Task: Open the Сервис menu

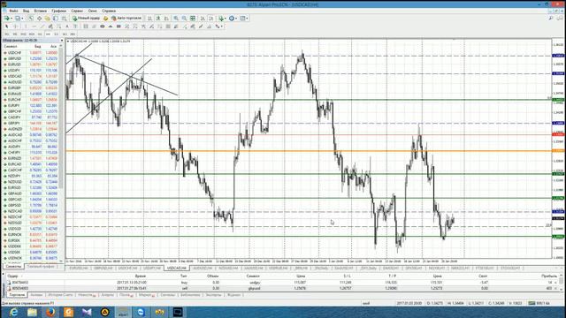Action: pyautogui.click(x=77, y=11)
